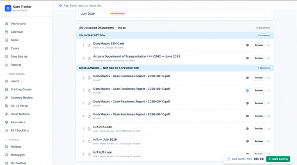
Task: Click the sparkle icon in Ask Betty bar
Action: (60, 6)
